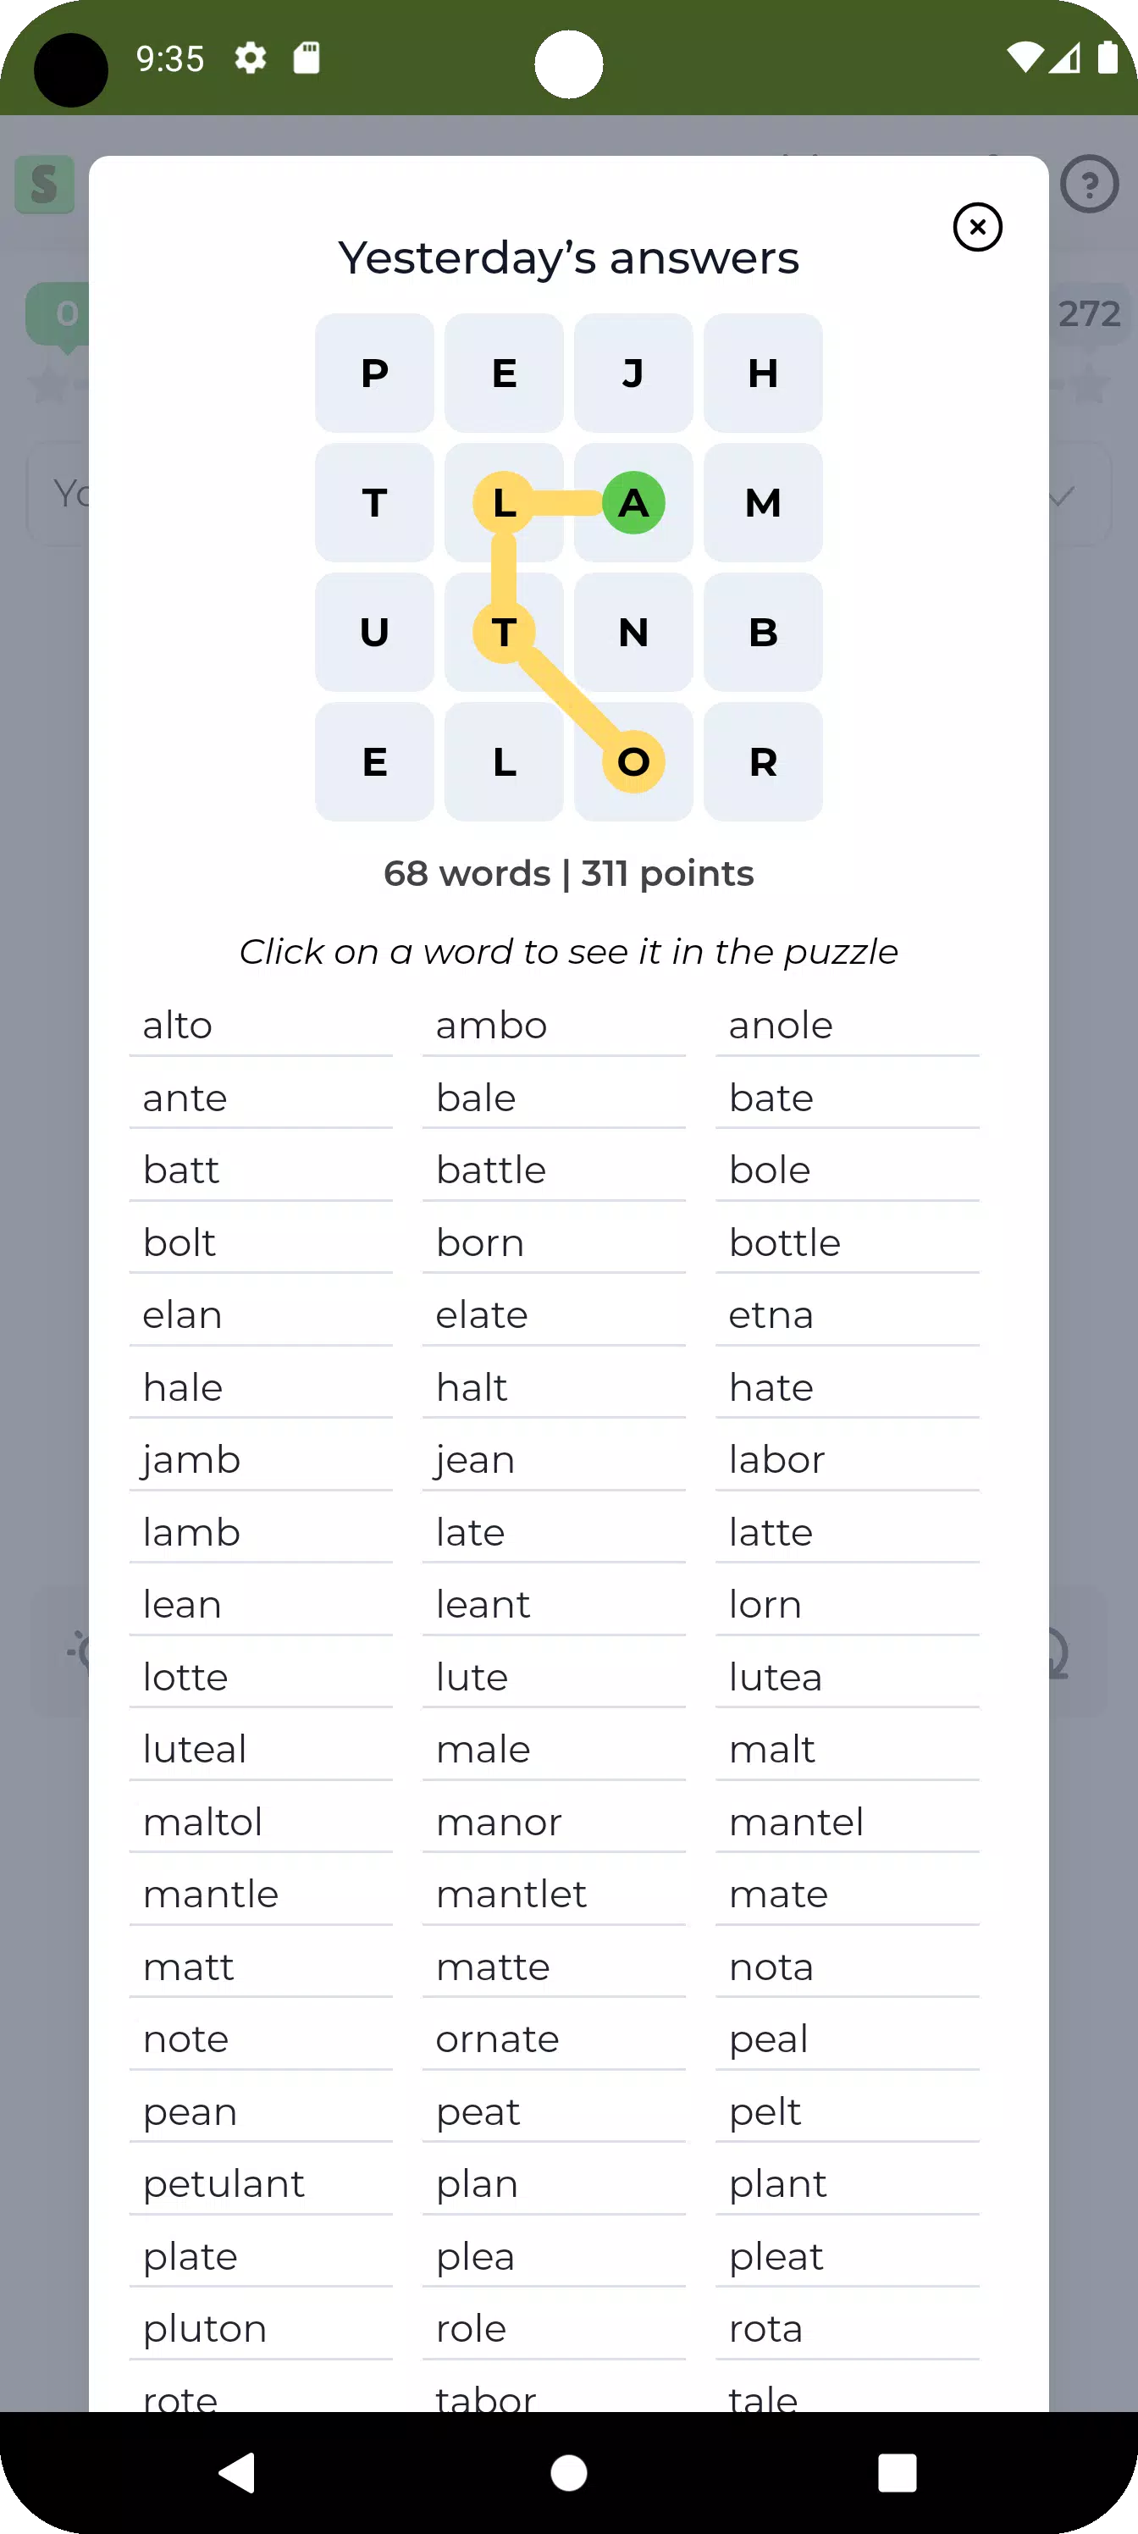Show the word 'alto' in the puzzle

178,1025
